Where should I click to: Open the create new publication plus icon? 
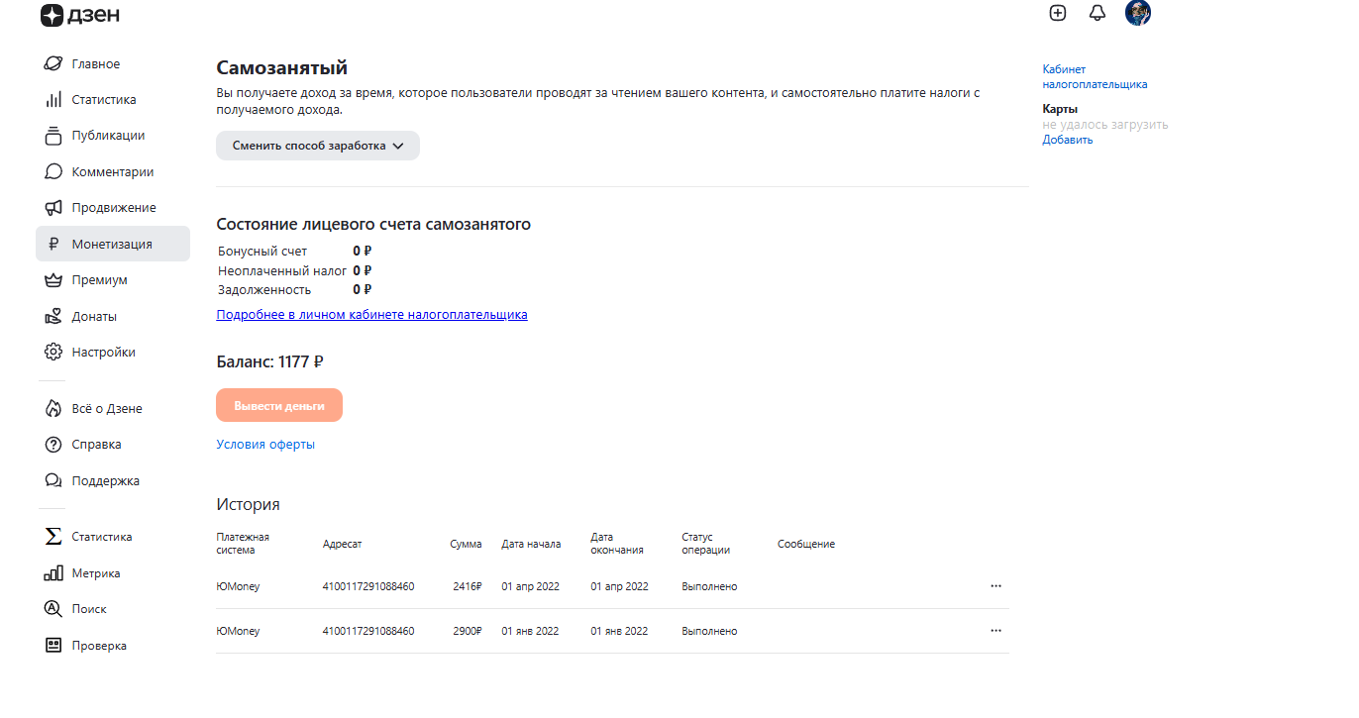tap(1058, 13)
